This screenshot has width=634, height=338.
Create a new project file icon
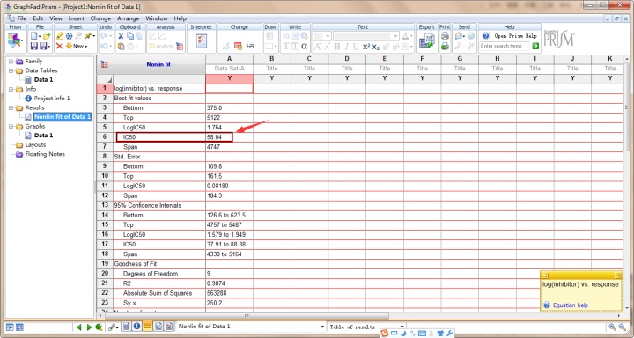coord(34,36)
